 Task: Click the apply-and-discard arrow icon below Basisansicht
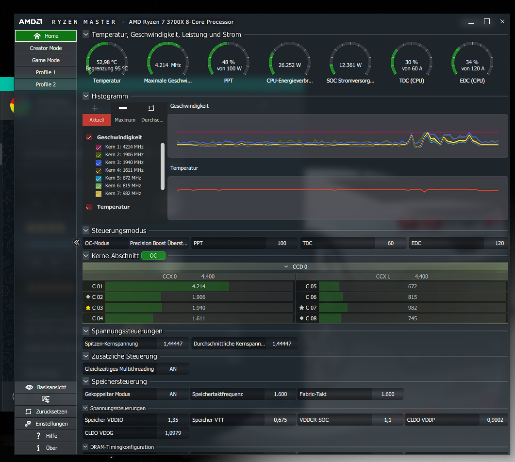pyautogui.click(x=45, y=399)
